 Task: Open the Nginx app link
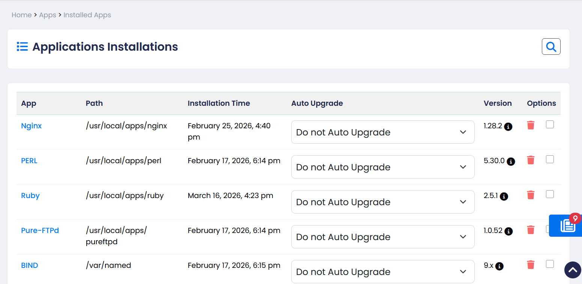click(x=31, y=126)
